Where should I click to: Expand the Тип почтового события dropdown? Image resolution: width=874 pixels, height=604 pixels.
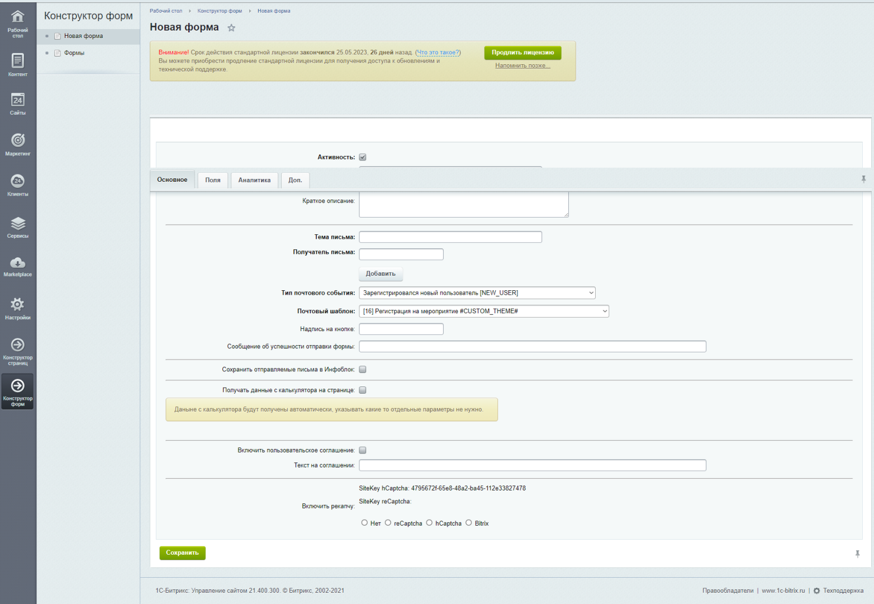[477, 293]
